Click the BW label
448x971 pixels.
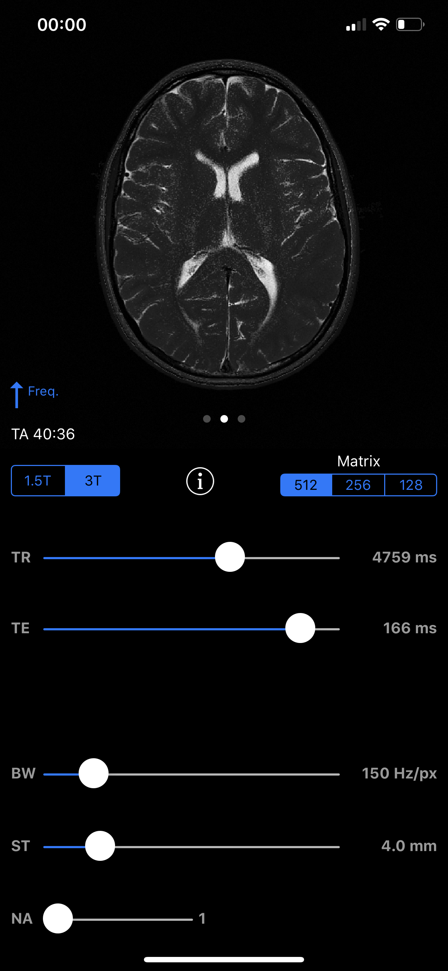(23, 773)
